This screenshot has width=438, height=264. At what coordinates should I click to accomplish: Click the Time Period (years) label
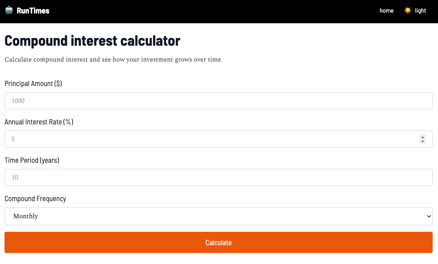click(x=32, y=160)
